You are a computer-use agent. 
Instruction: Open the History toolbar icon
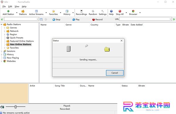tap(67, 11)
